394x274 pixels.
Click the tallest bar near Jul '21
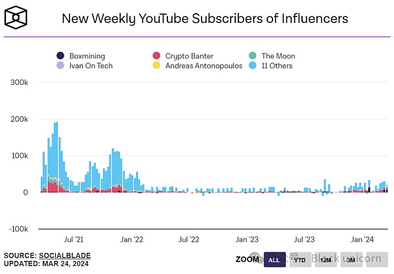tap(56, 156)
